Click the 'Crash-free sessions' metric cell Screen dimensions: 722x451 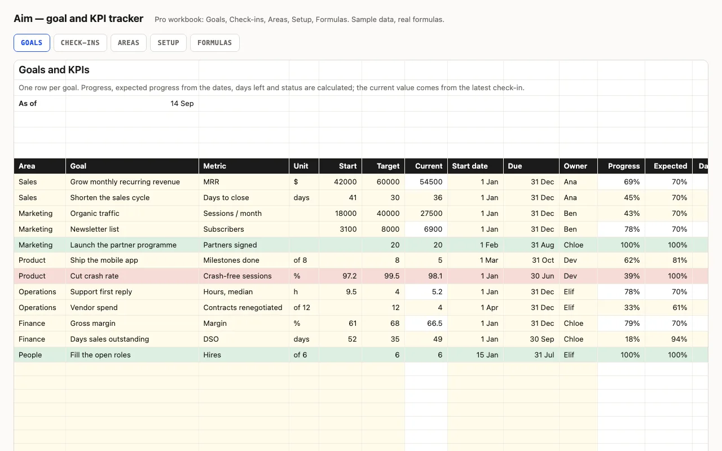244,276
